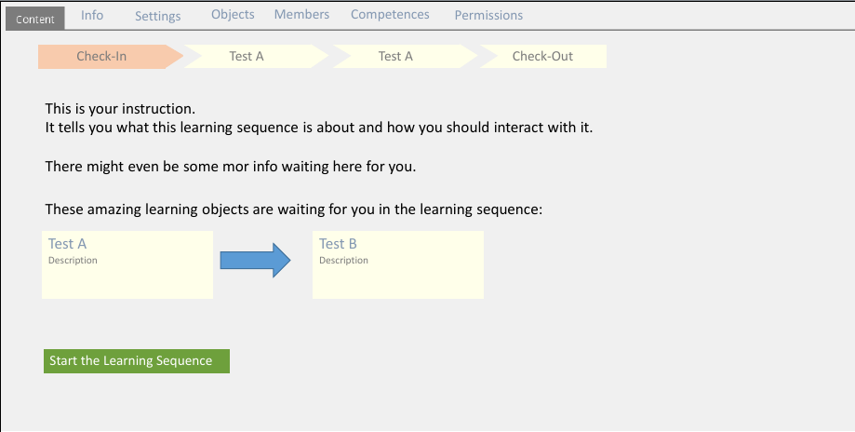Open the Settings tab
The width and height of the screenshot is (855, 432).
click(157, 16)
